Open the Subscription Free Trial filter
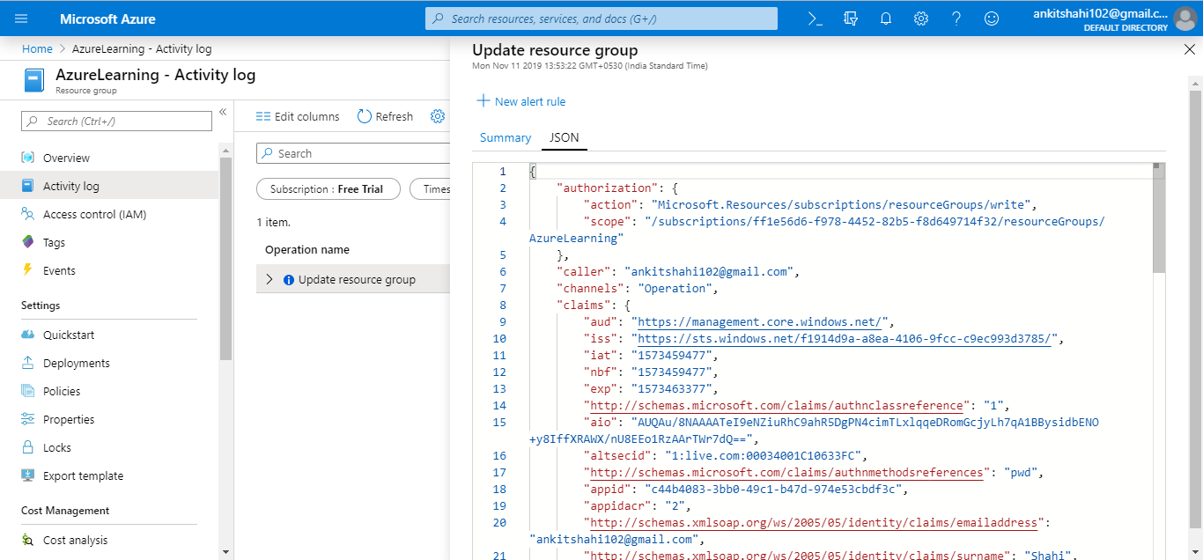Screen dimensions: 1203x560 click(x=328, y=188)
